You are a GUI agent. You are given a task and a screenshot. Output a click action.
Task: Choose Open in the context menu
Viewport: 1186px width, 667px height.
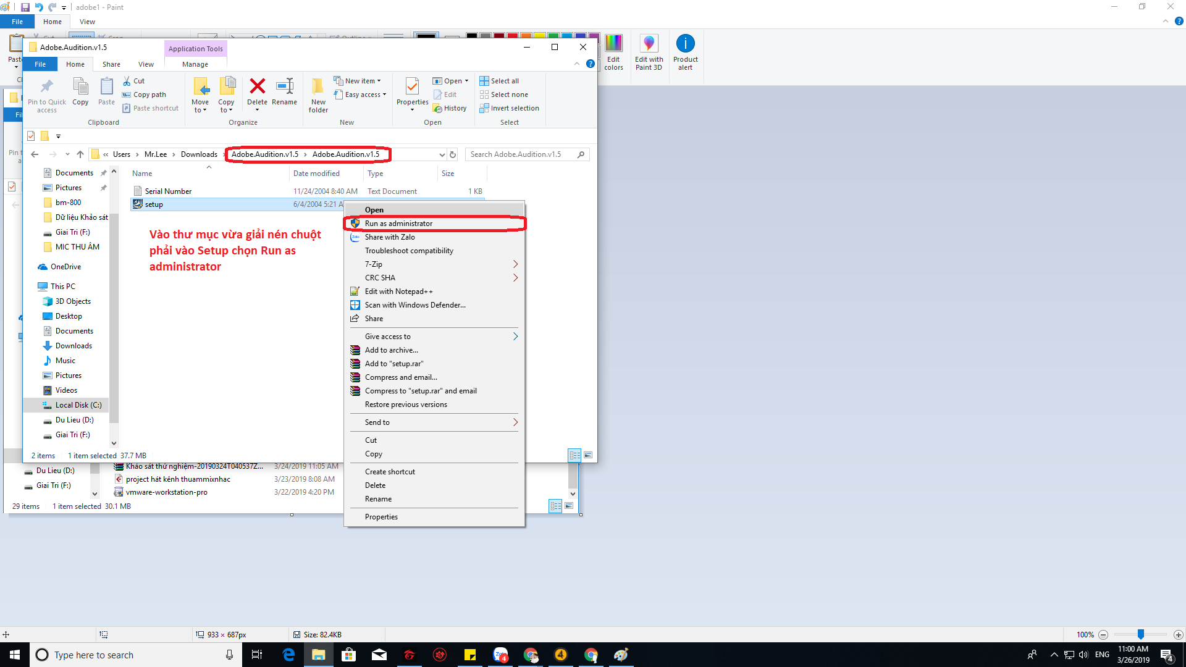point(434,210)
